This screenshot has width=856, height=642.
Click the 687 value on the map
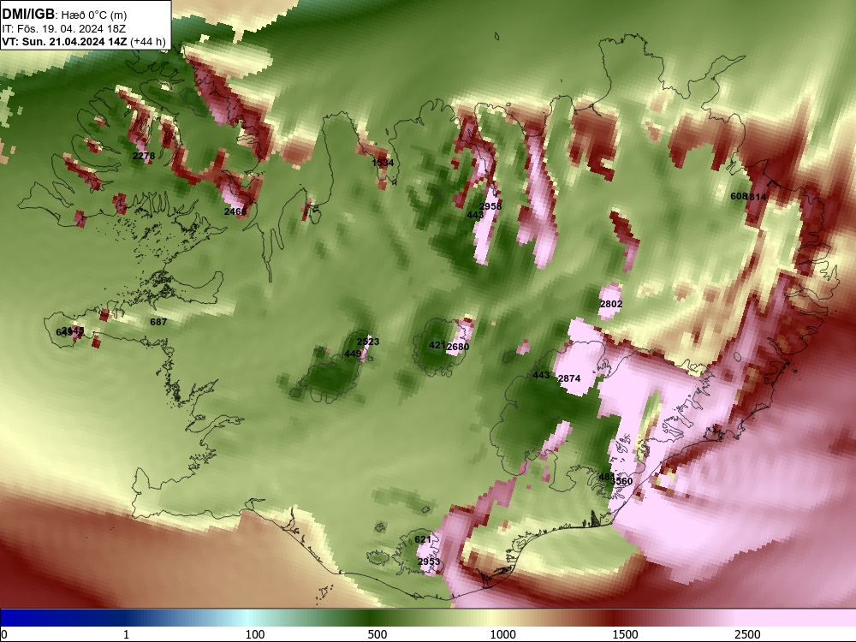[158, 322]
